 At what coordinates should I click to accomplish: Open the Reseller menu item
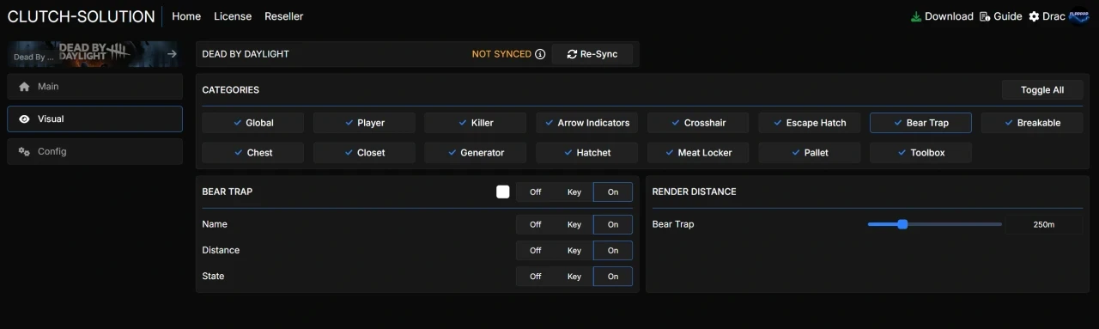click(x=284, y=16)
